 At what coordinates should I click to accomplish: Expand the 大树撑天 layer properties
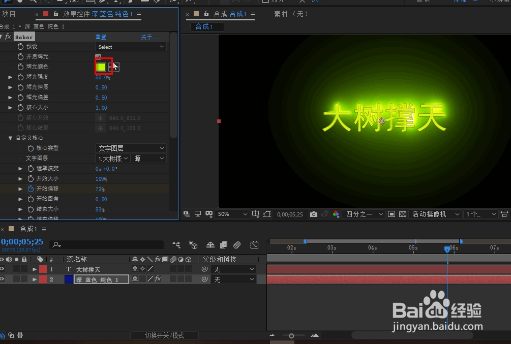(x=34, y=269)
